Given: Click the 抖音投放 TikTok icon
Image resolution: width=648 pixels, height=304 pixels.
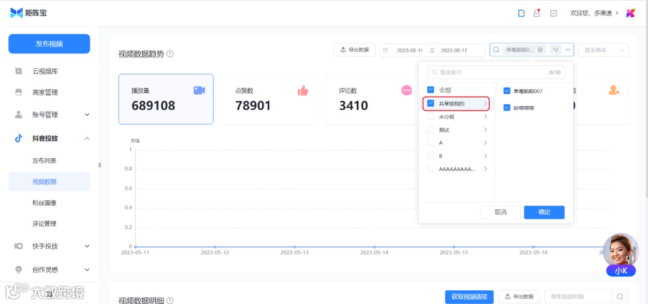Looking at the screenshot, I should coord(19,139).
